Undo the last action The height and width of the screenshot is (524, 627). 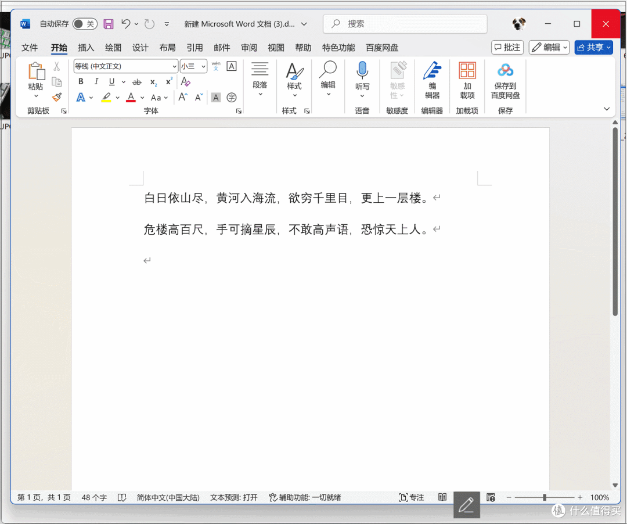coord(125,24)
